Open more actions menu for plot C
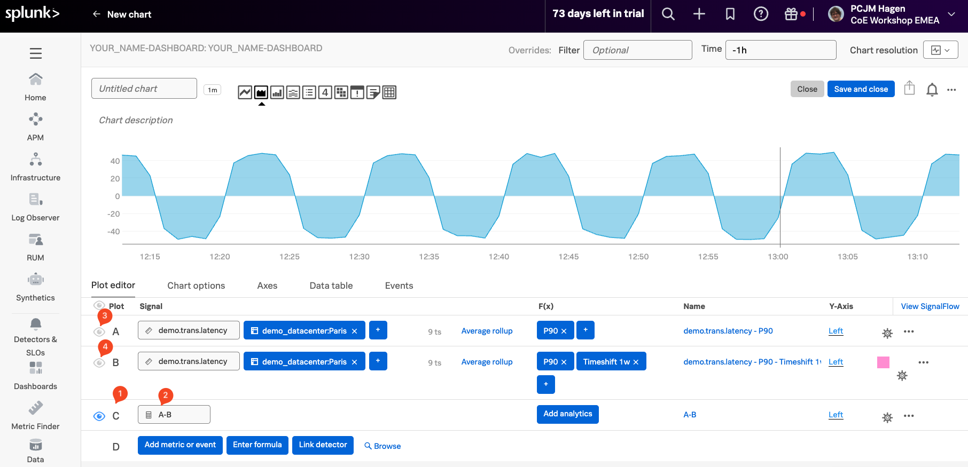This screenshot has width=968, height=467. tap(908, 416)
